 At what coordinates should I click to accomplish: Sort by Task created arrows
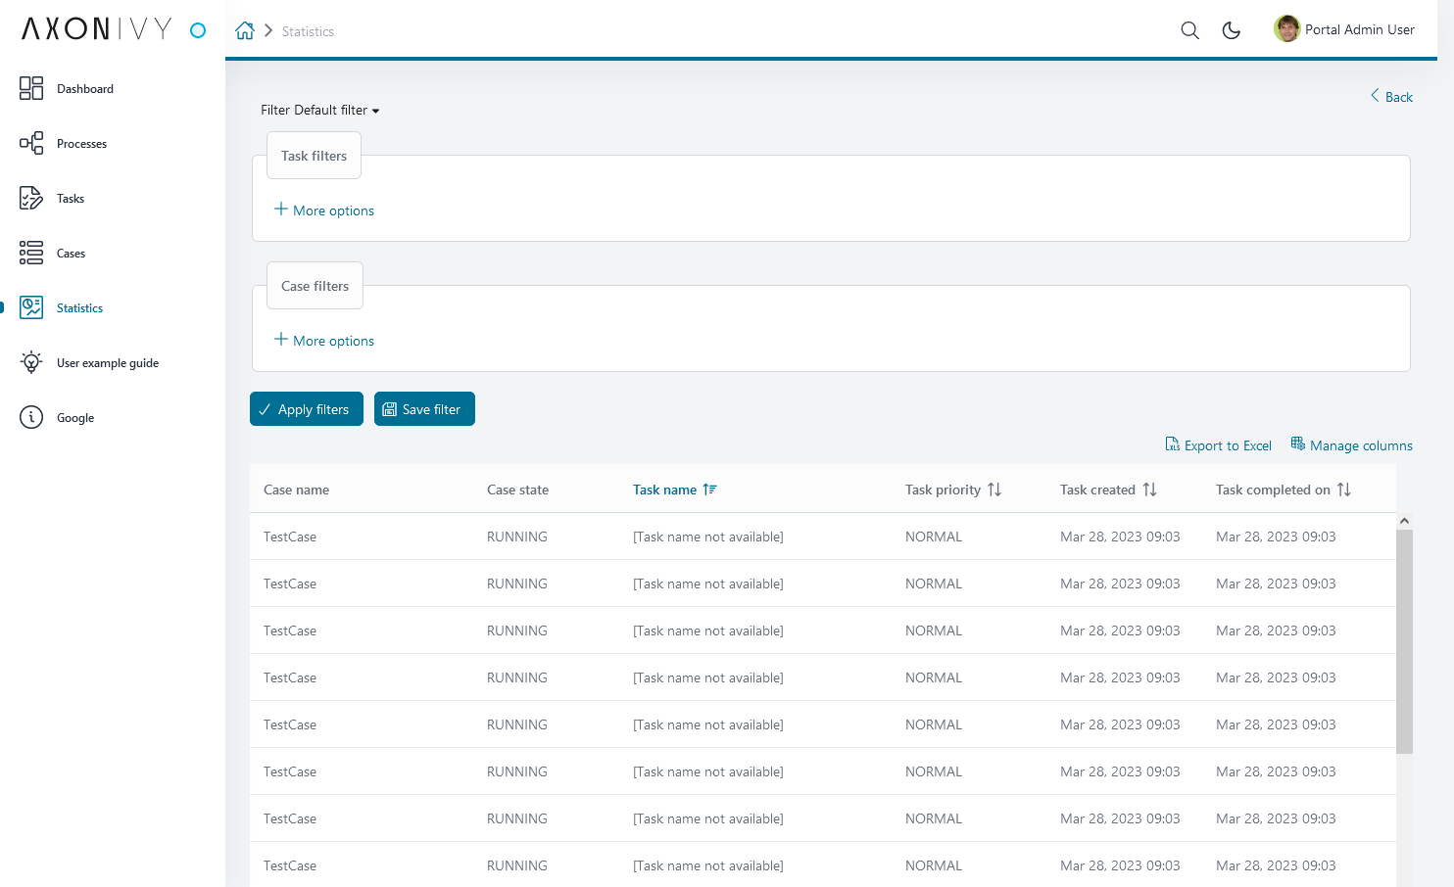coord(1149,490)
